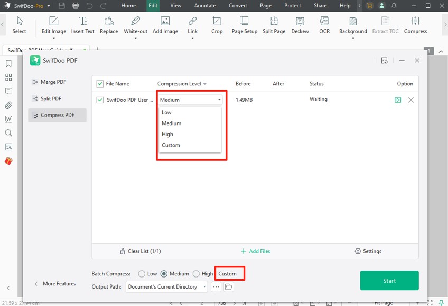Open the Share tab
Image resolution: width=448 pixels, height=306 pixels.
point(320,6)
